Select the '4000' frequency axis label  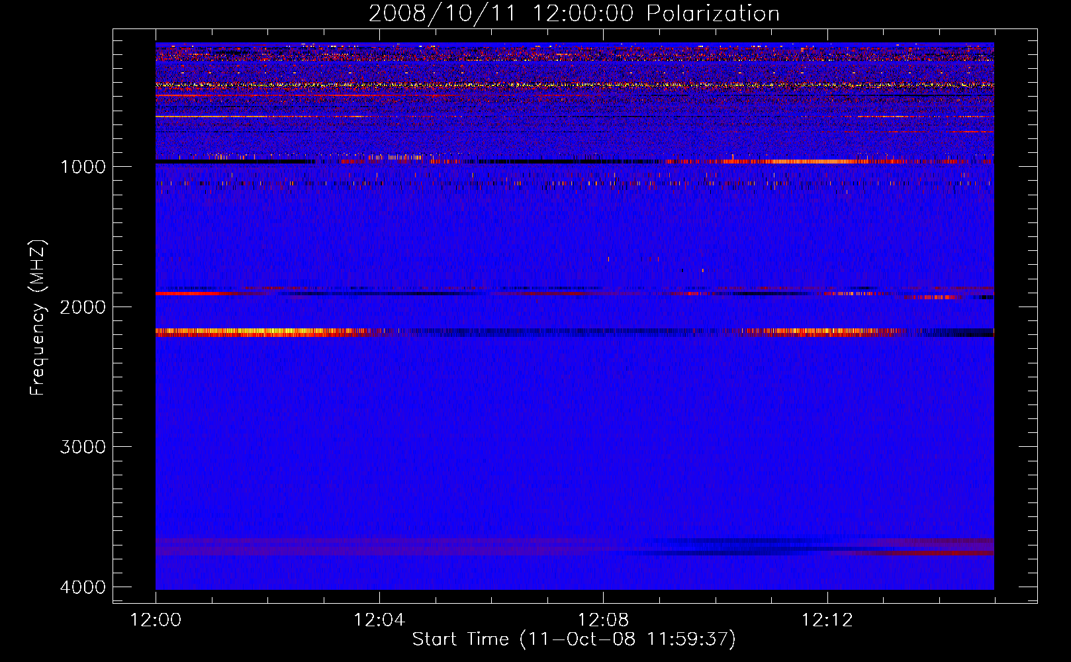coord(83,587)
